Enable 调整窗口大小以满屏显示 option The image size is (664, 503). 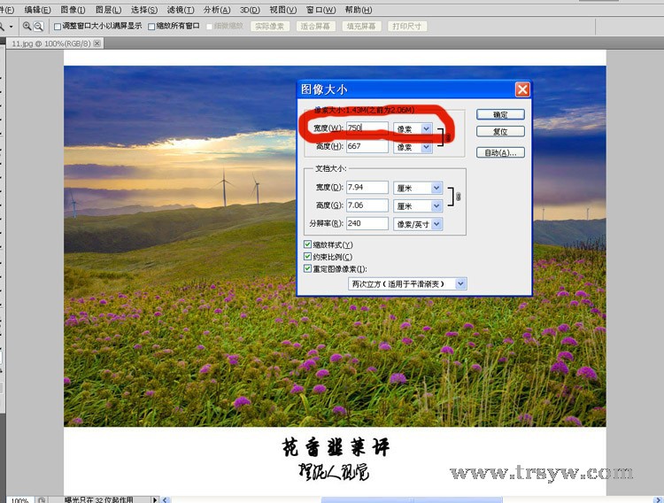[x=58, y=27]
